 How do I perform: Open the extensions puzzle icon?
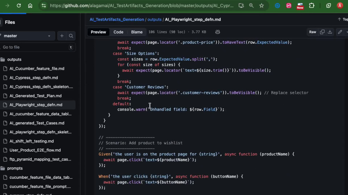(x=311, y=6)
